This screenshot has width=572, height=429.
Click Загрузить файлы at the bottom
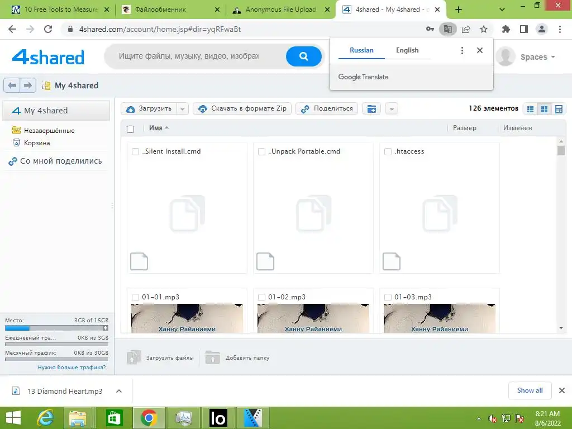click(x=160, y=358)
